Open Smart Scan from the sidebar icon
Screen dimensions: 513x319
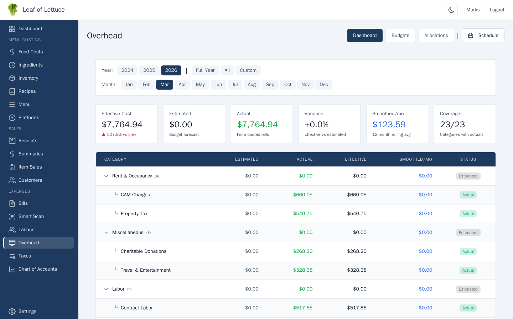pos(12,217)
